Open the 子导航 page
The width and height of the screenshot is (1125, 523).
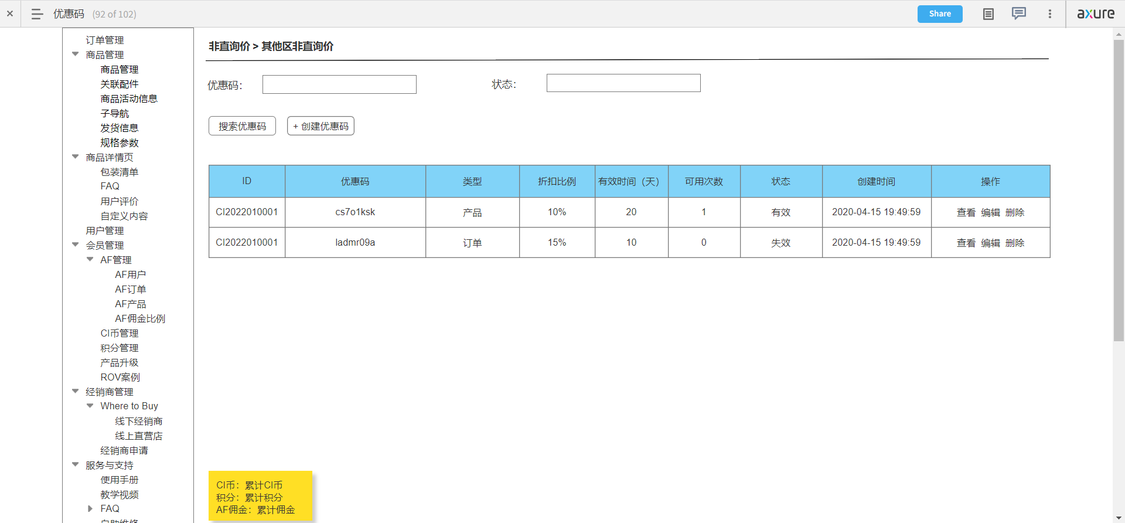(115, 113)
